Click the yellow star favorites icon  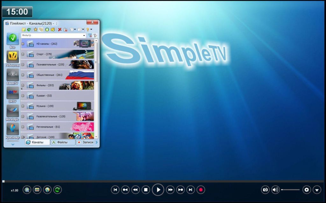click(36, 29)
